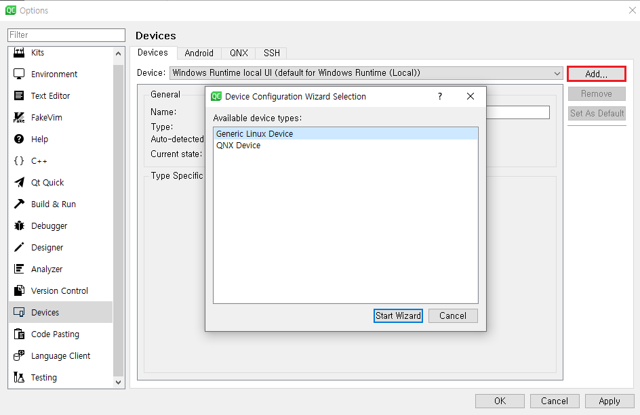Switch to the SSH tab
The image size is (640, 415).
point(272,53)
